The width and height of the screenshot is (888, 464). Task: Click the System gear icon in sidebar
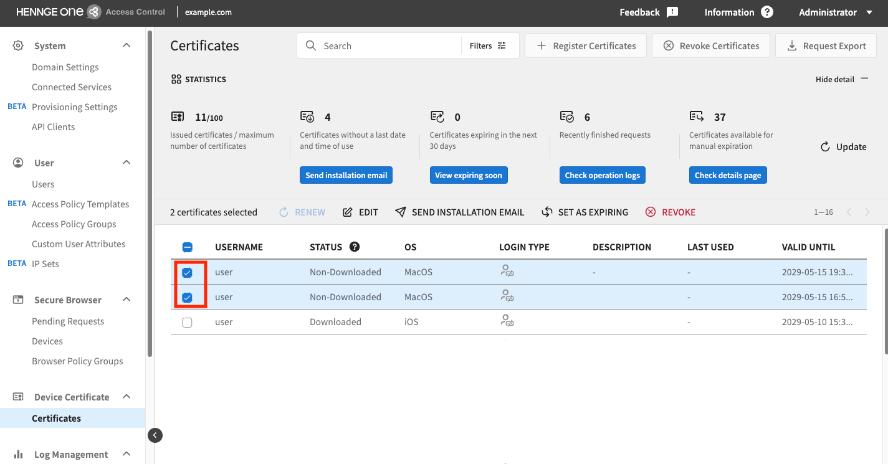point(18,45)
